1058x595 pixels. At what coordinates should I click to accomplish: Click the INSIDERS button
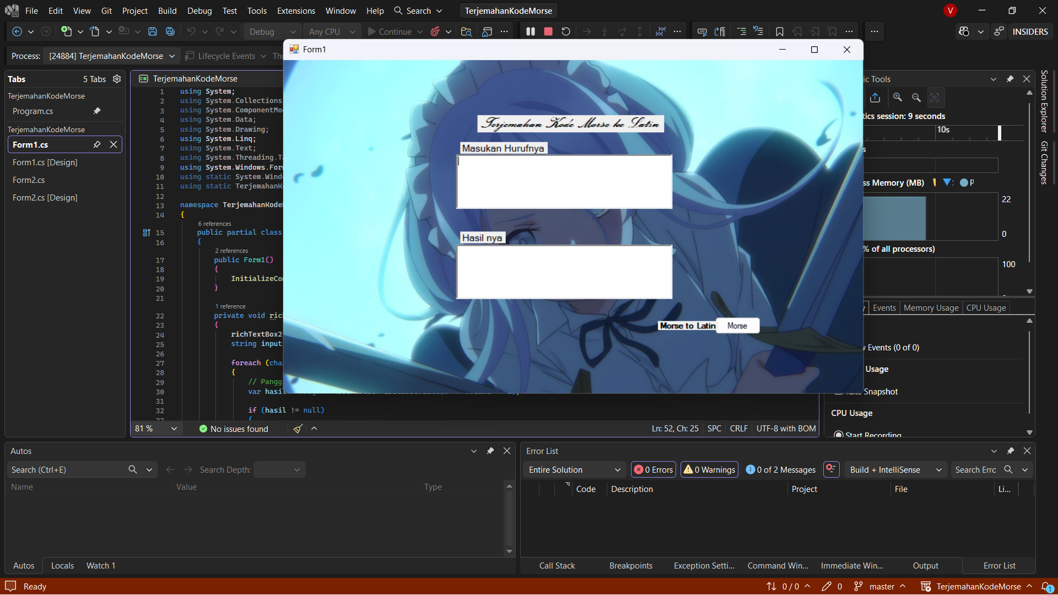1030,31
